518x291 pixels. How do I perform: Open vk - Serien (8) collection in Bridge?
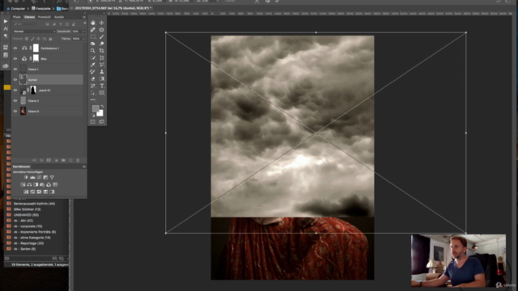(x=24, y=249)
